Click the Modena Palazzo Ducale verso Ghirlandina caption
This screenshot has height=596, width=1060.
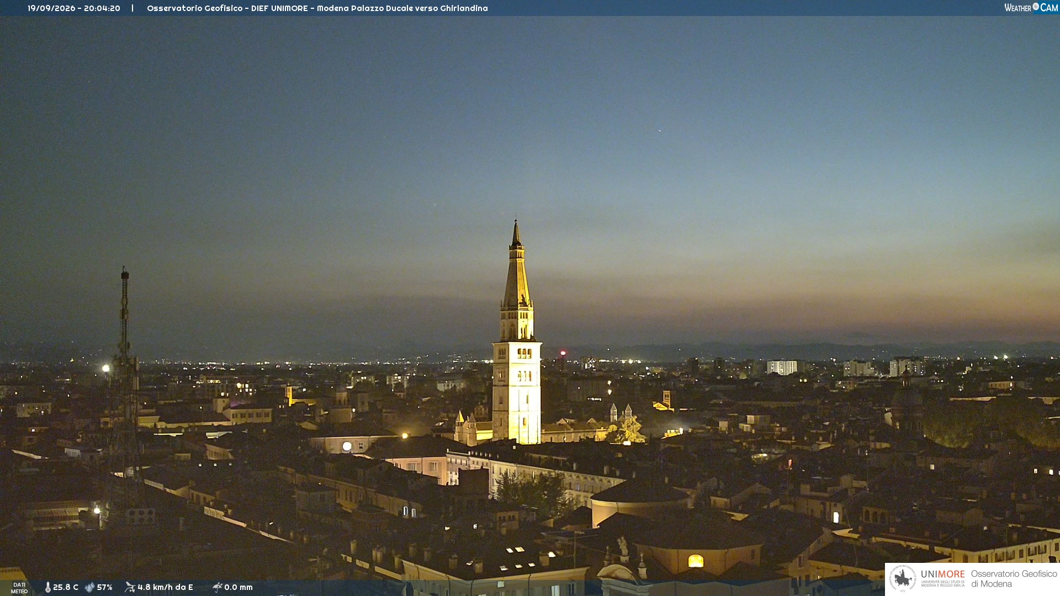(402, 8)
